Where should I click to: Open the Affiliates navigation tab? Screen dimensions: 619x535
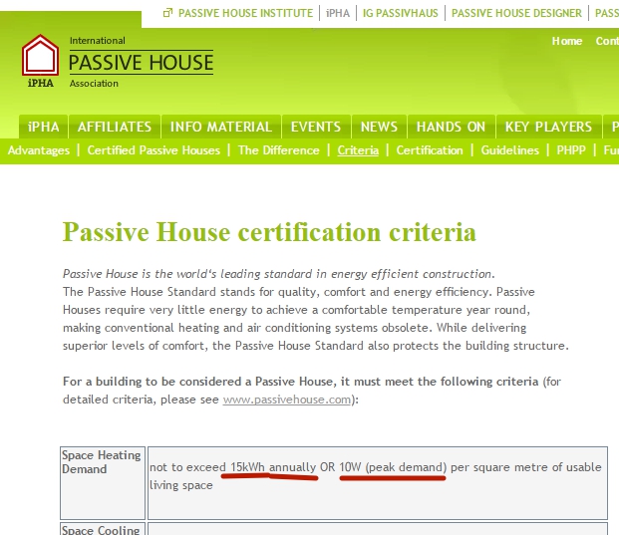(115, 127)
